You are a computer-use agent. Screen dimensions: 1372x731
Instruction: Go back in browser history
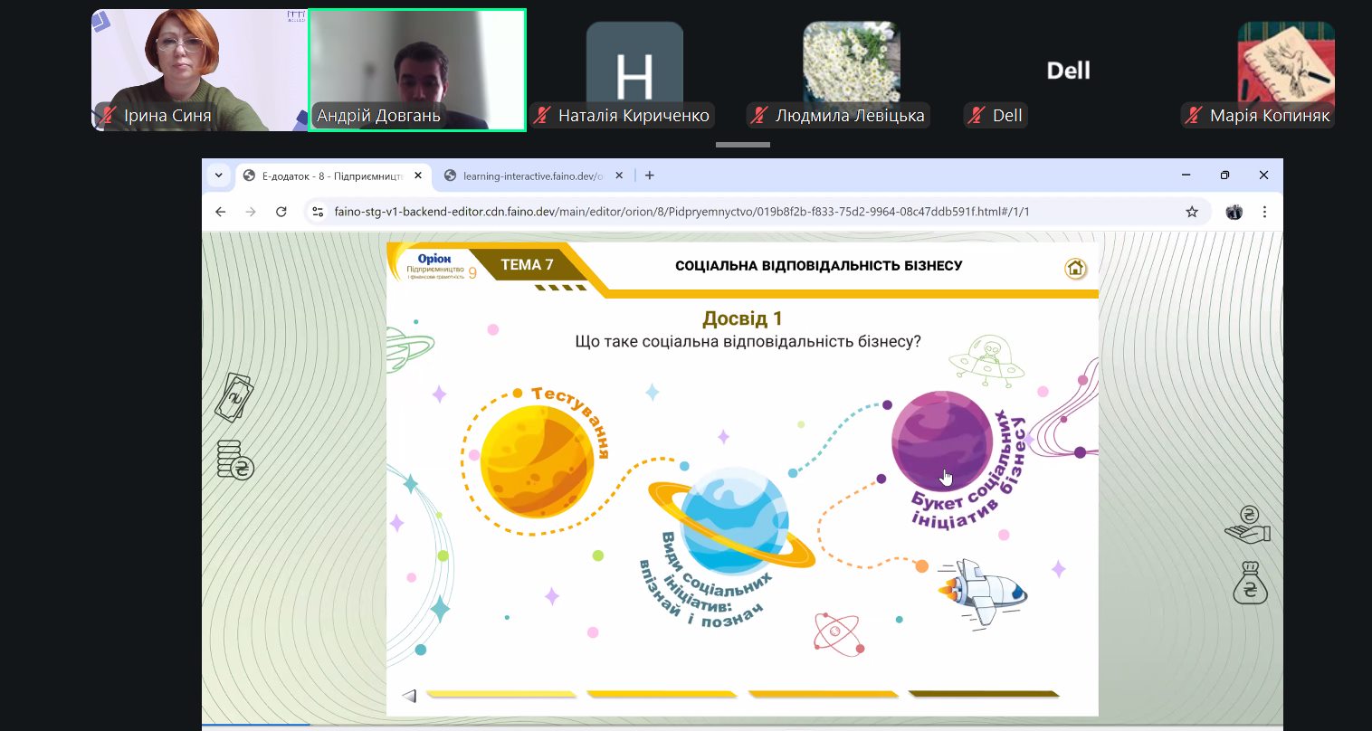tap(220, 212)
